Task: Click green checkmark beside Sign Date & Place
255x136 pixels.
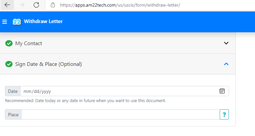Action: (9, 64)
